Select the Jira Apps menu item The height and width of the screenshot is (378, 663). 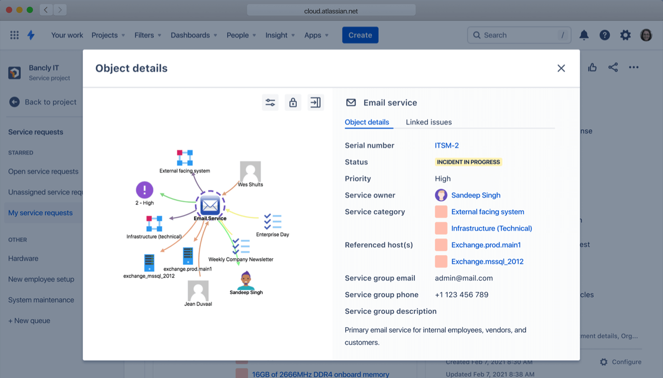[x=315, y=35]
